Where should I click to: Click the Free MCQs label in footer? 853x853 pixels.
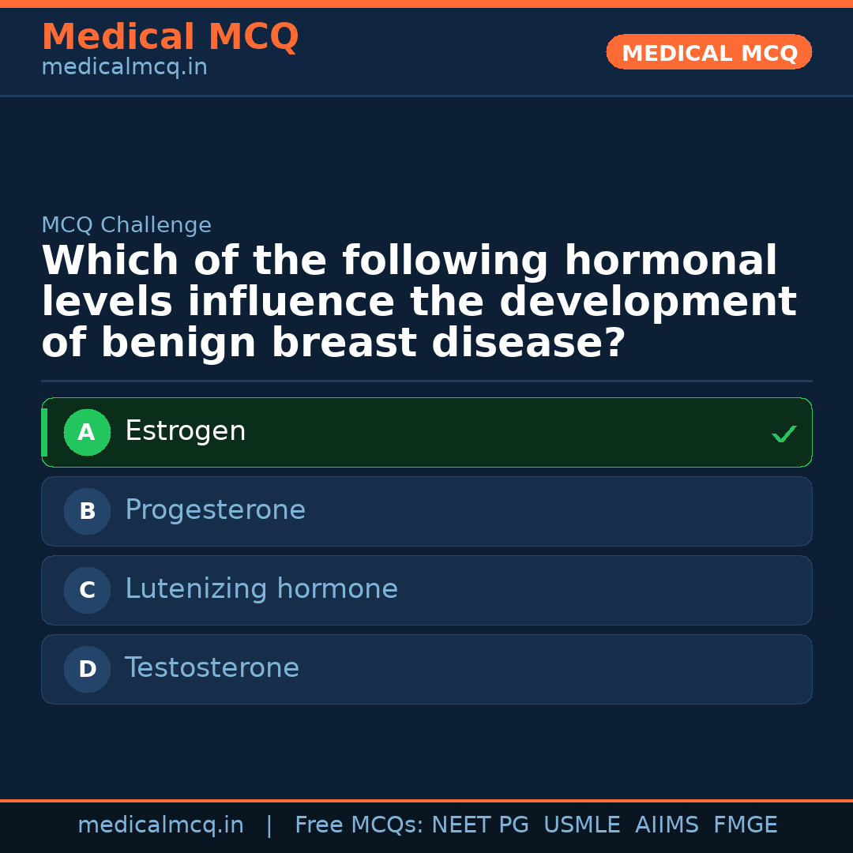pyautogui.click(x=359, y=825)
